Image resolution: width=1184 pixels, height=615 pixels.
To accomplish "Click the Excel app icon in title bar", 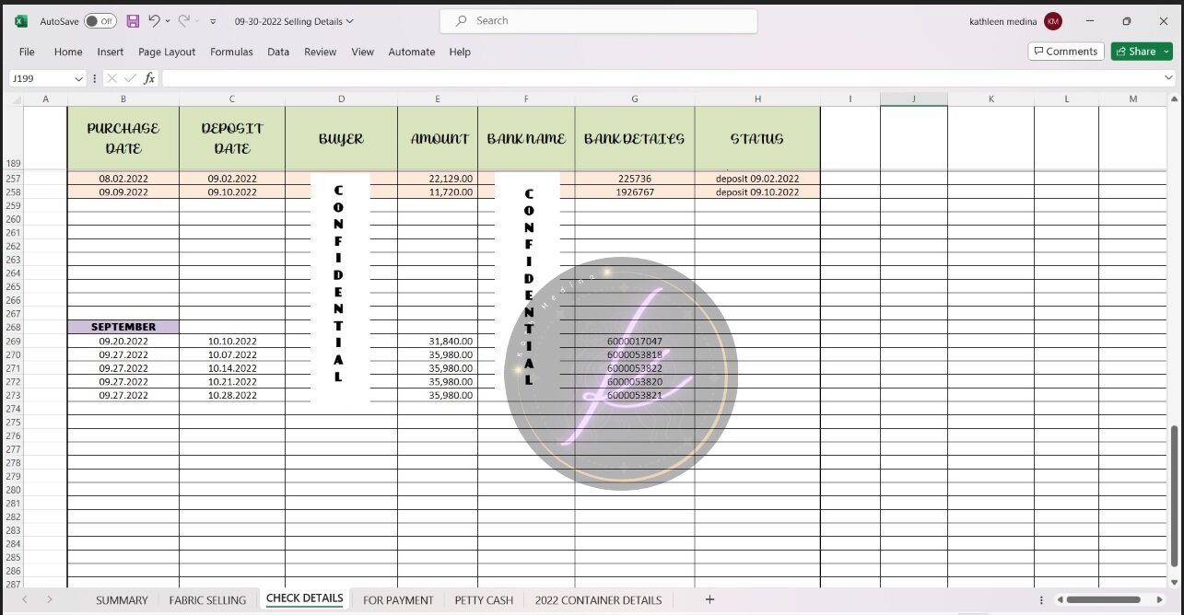I will tap(20, 21).
